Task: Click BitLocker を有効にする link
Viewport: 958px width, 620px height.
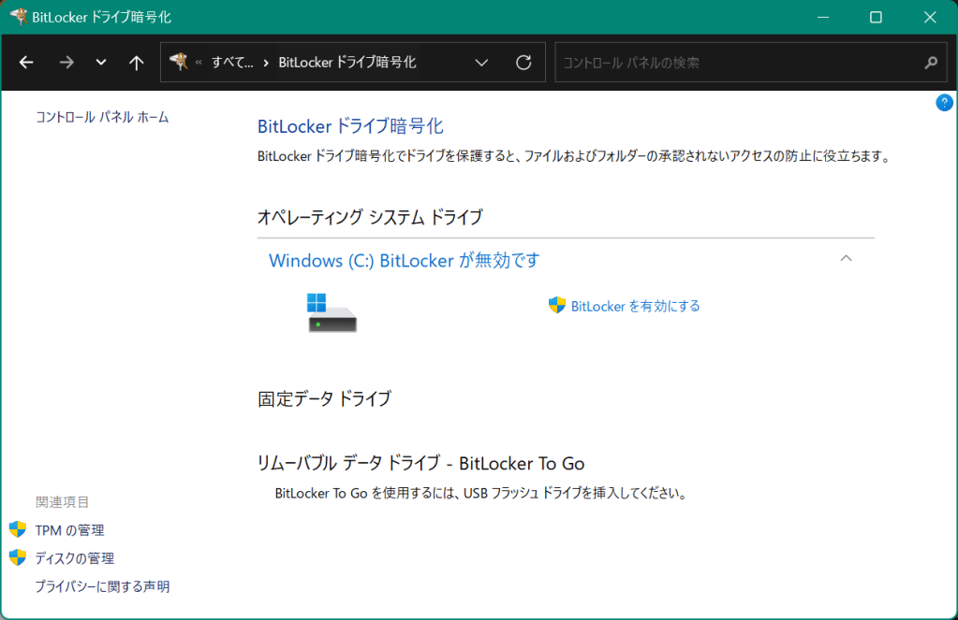Action: [x=635, y=306]
